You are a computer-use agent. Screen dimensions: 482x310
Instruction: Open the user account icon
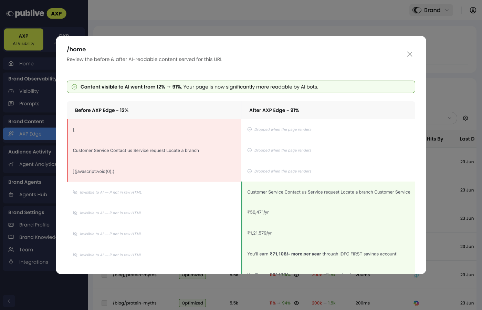[473, 10]
